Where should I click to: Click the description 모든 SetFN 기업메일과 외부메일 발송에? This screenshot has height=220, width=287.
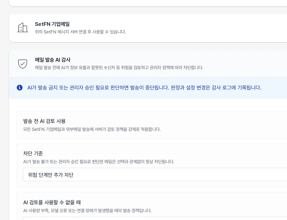92,129
